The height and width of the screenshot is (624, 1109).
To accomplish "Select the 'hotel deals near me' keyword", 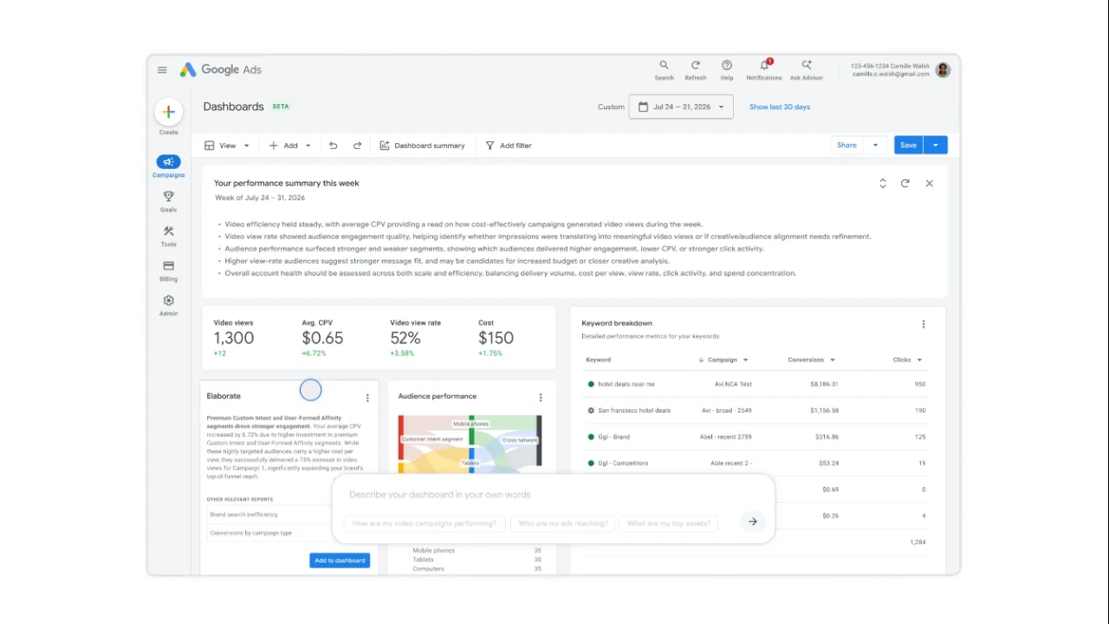I will click(626, 384).
